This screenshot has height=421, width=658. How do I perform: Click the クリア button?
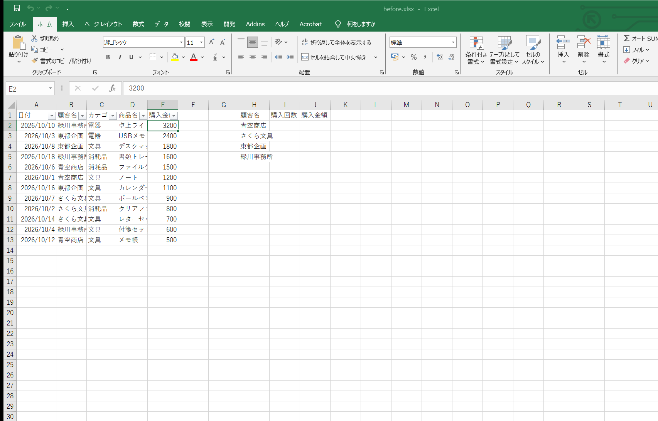click(636, 61)
